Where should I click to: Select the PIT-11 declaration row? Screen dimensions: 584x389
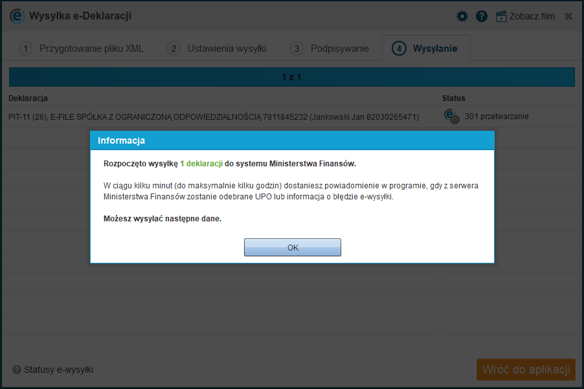(x=292, y=117)
